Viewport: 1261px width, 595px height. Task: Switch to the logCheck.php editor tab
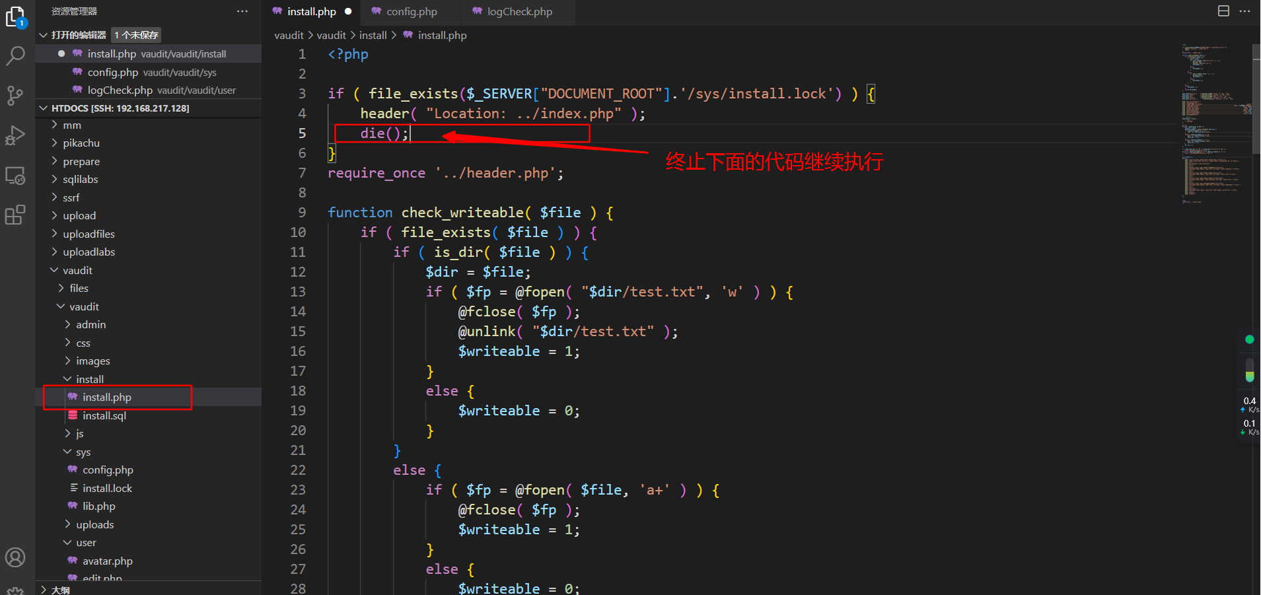pyautogui.click(x=519, y=11)
